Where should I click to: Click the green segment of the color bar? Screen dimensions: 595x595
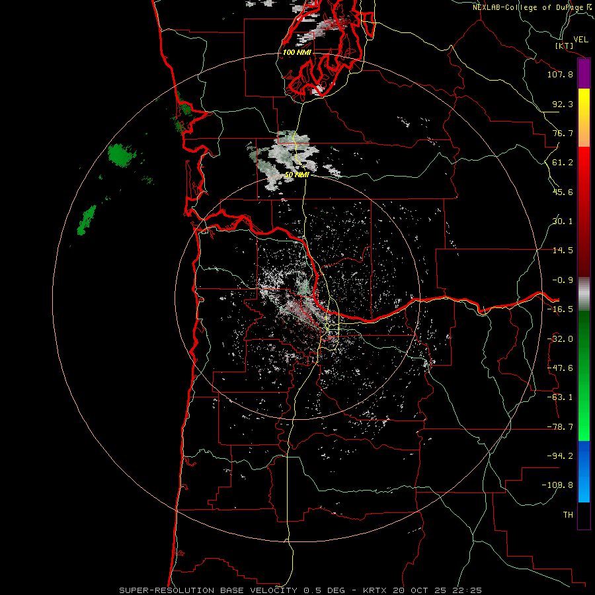(584, 376)
